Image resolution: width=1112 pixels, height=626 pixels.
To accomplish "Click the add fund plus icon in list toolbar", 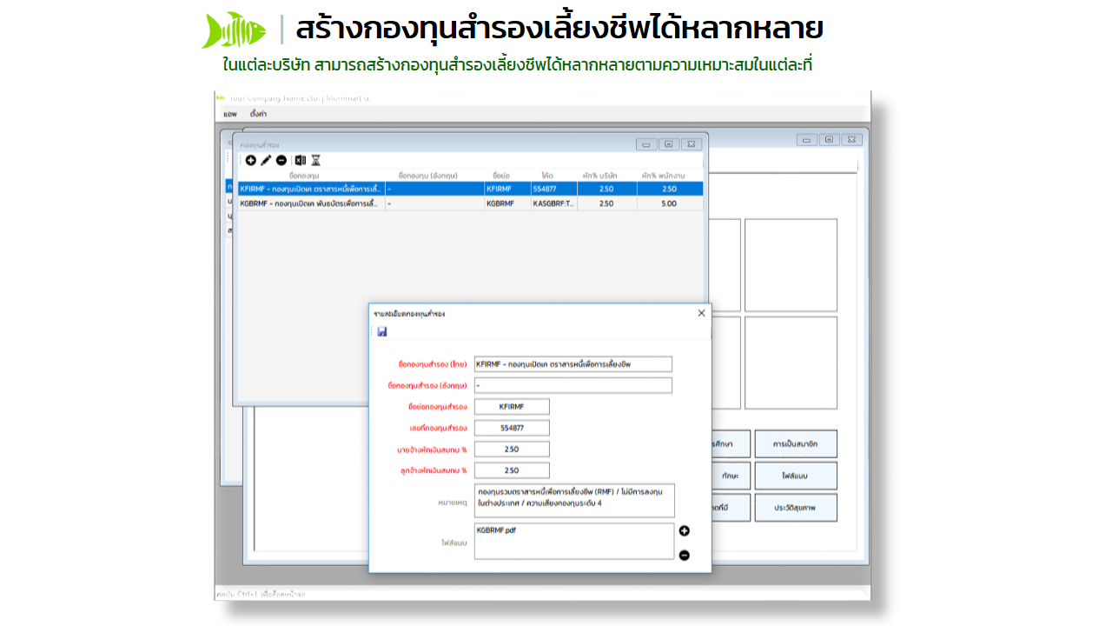I will click(x=251, y=160).
